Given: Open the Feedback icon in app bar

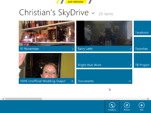Looking at the screenshot, I should point(112,105).
